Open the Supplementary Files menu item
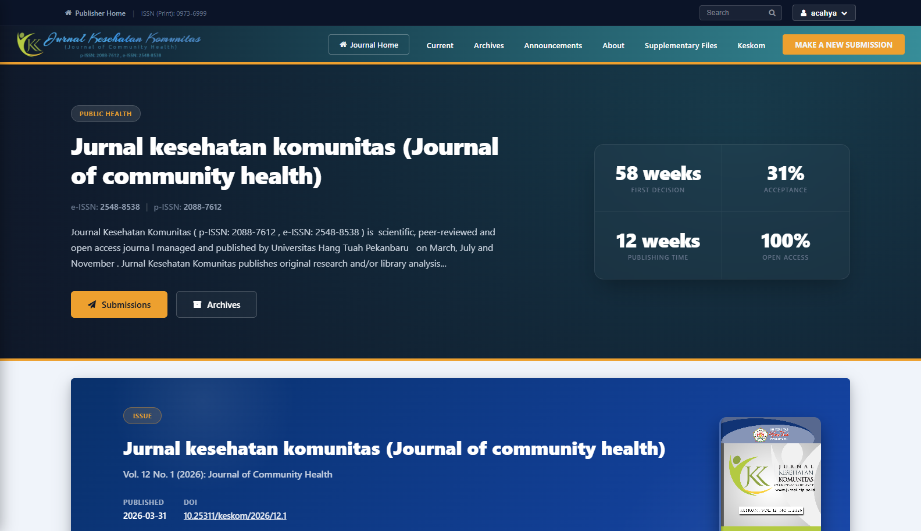 click(x=681, y=45)
